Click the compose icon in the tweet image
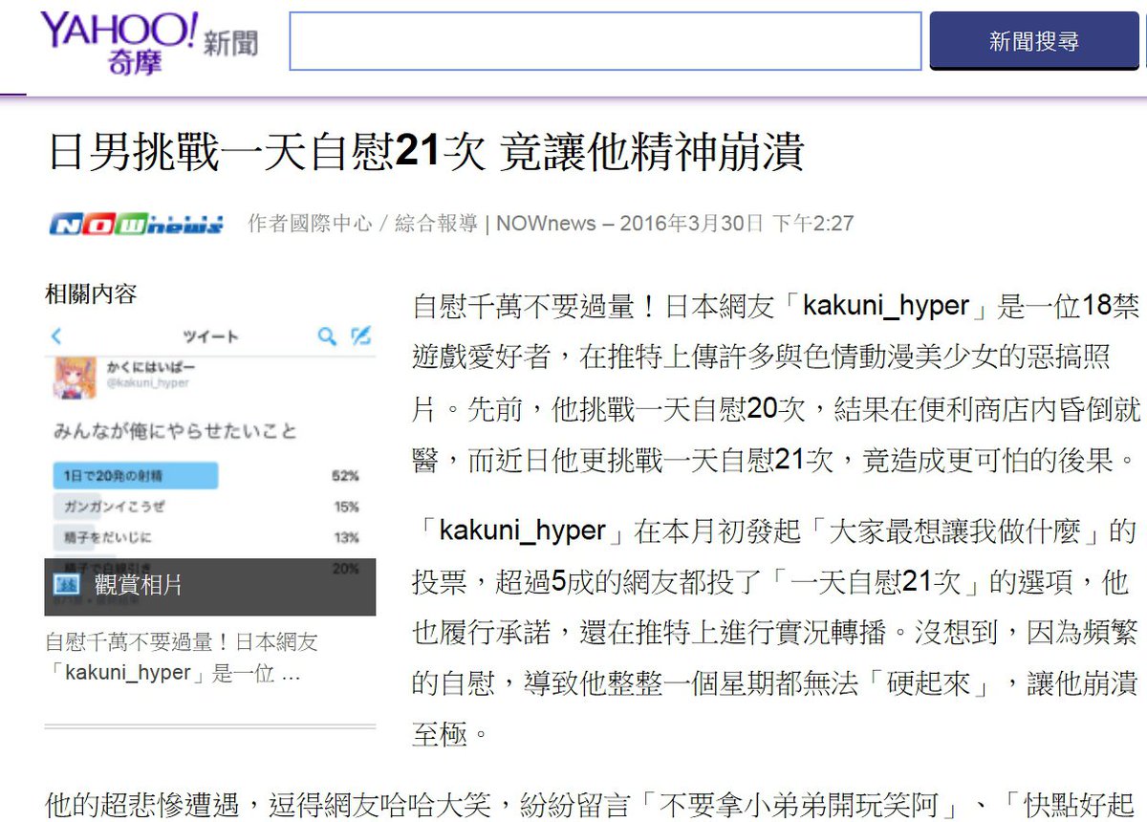The height and width of the screenshot is (822, 1147). [360, 336]
